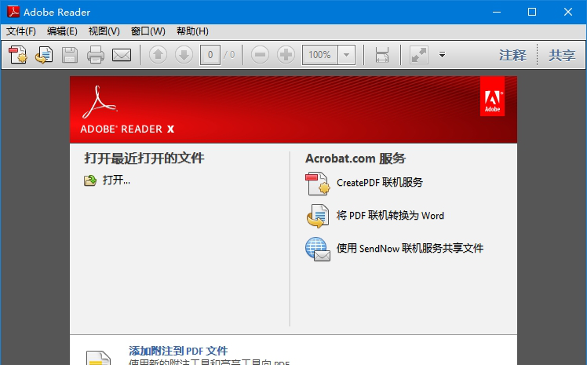The height and width of the screenshot is (379, 587).
Task: Open the 帮助(H) menu
Action: 192,31
